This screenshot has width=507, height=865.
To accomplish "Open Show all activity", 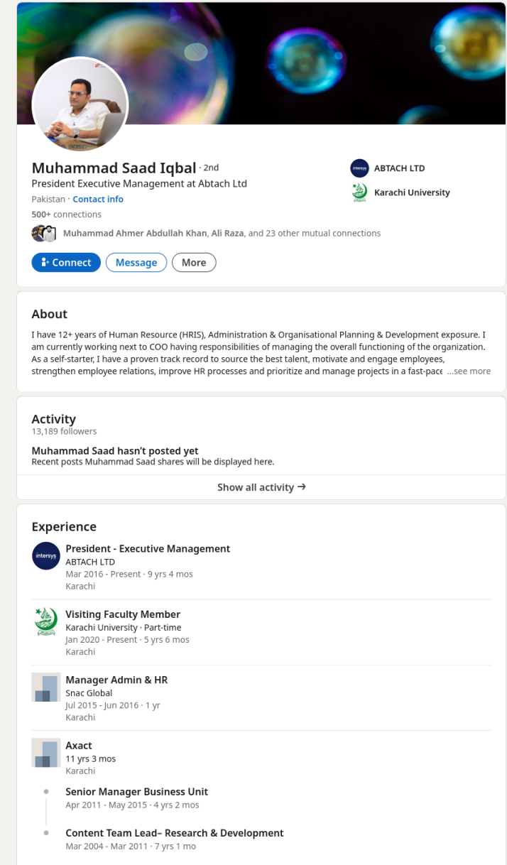I will 261,487.
